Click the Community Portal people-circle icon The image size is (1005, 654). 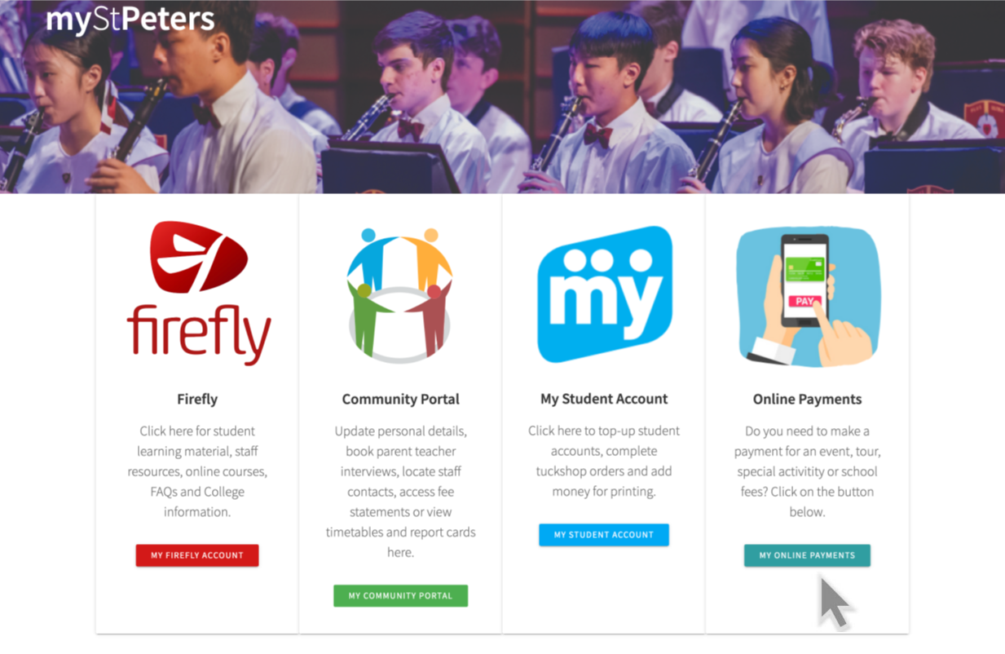(399, 295)
